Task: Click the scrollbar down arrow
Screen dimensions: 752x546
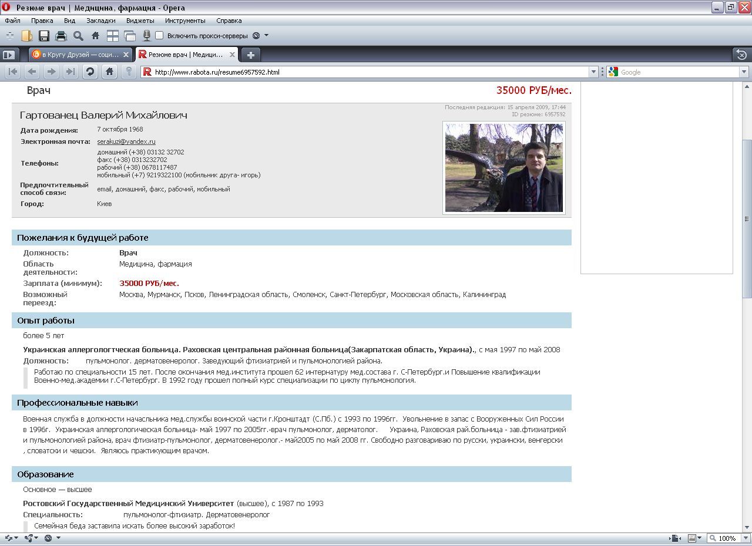Action: [x=747, y=527]
